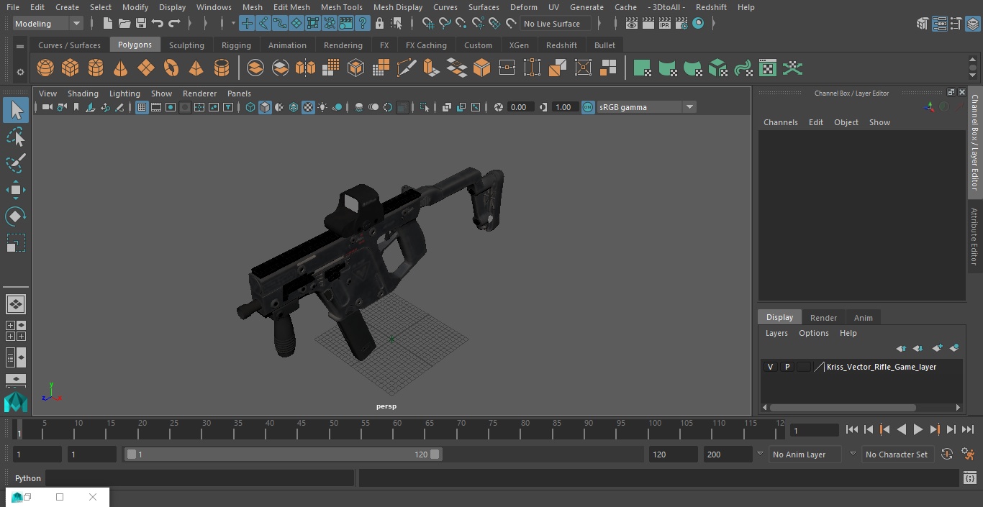This screenshot has height=507, width=983.
Task: Toggle textured display in panel toolbar
Action: tap(308, 107)
